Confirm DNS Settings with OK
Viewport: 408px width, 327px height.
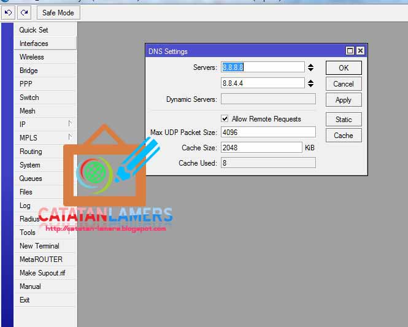coord(344,68)
